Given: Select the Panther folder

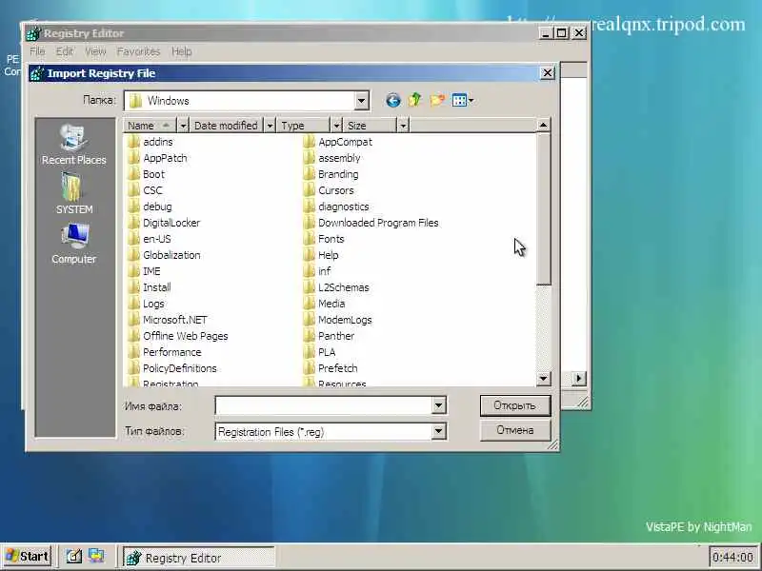Looking at the screenshot, I should 329,336.
